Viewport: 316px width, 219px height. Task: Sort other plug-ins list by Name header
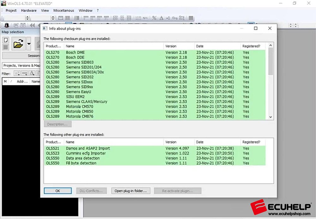click(x=114, y=142)
